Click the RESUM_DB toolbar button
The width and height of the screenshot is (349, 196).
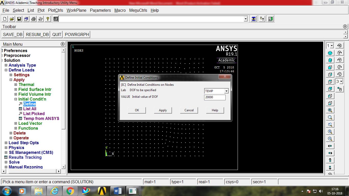click(x=37, y=34)
